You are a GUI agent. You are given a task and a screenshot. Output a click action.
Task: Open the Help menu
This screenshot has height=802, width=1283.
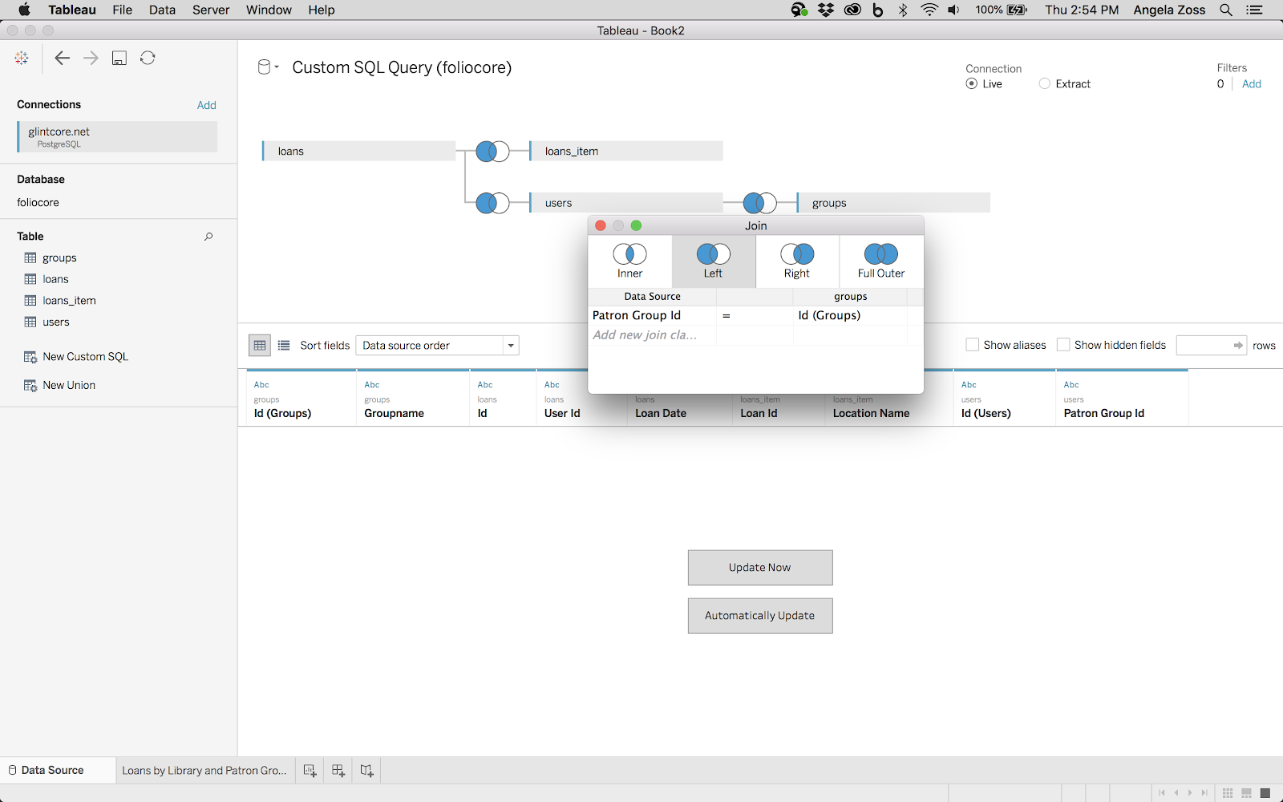(322, 10)
